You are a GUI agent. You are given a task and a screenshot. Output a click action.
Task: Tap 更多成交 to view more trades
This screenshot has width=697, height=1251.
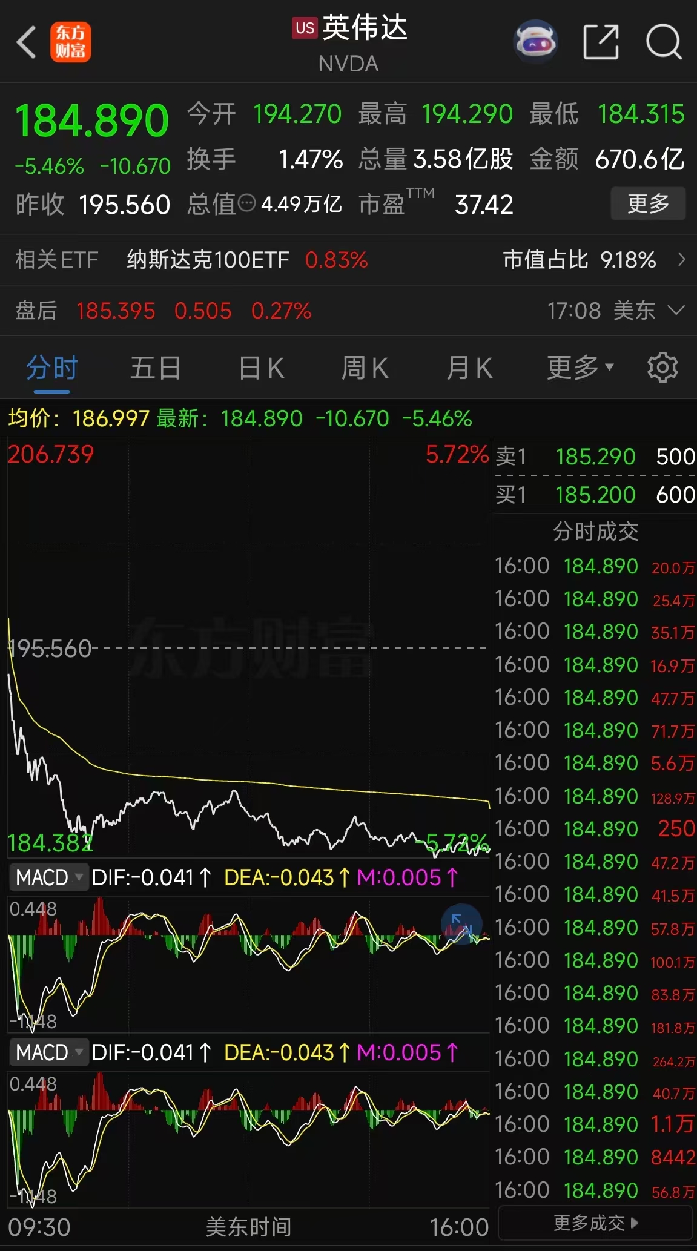pyautogui.click(x=595, y=1223)
